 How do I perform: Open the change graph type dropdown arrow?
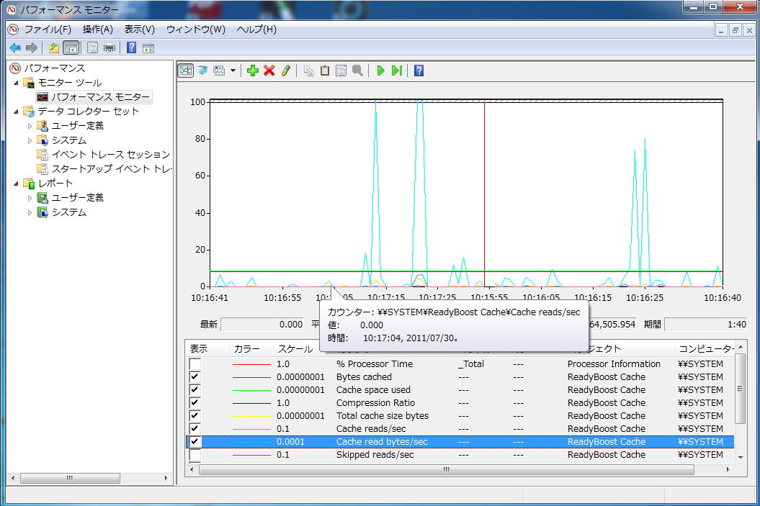click(x=233, y=71)
